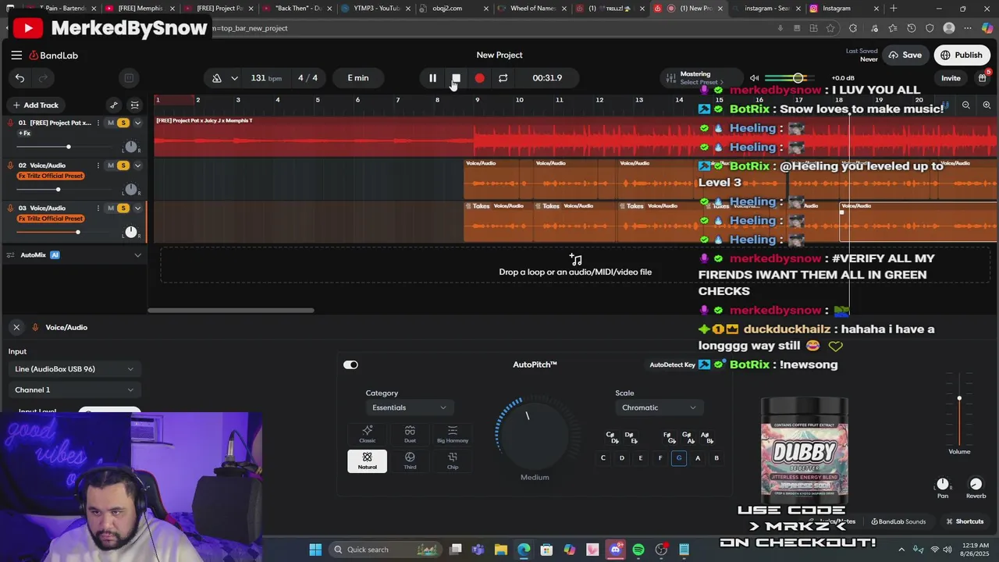Zoom out the timeline
The height and width of the screenshot is (562, 999).
point(966,105)
